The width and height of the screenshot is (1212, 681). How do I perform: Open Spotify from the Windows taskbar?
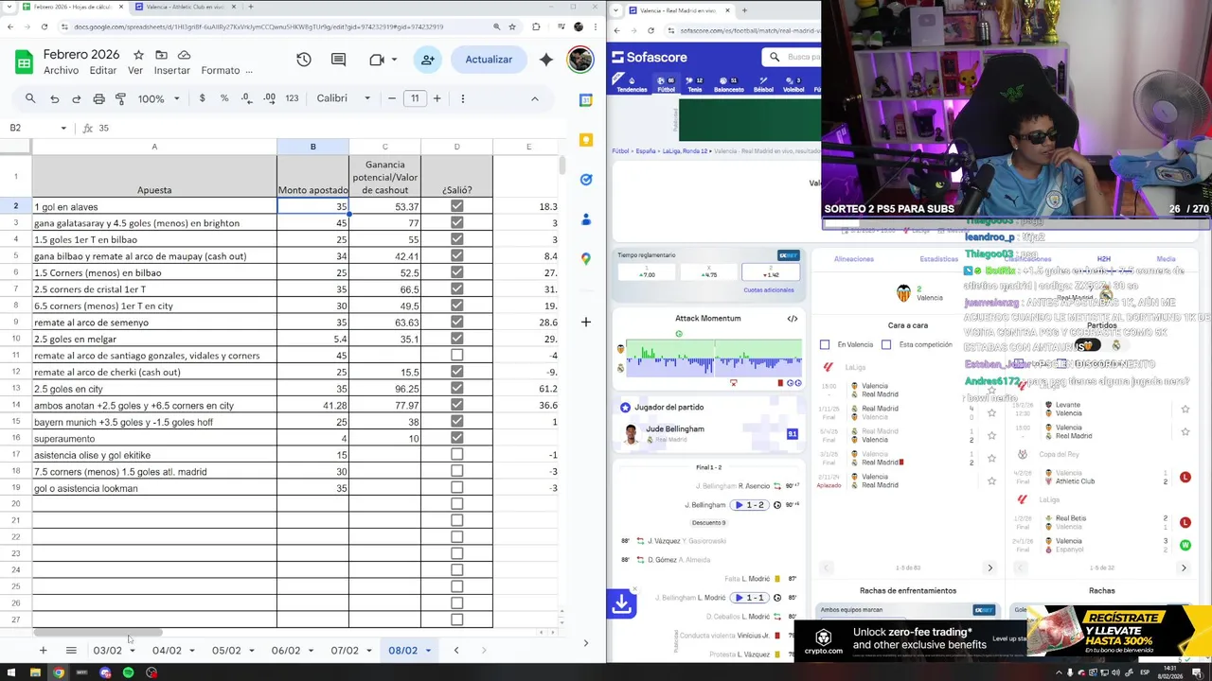[128, 672]
